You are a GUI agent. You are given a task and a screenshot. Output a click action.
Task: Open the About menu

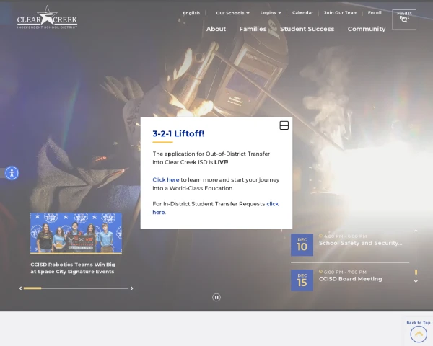tap(216, 29)
